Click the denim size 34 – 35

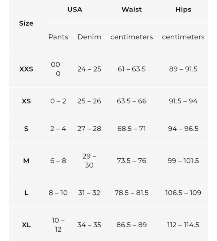click(x=89, y=225)
